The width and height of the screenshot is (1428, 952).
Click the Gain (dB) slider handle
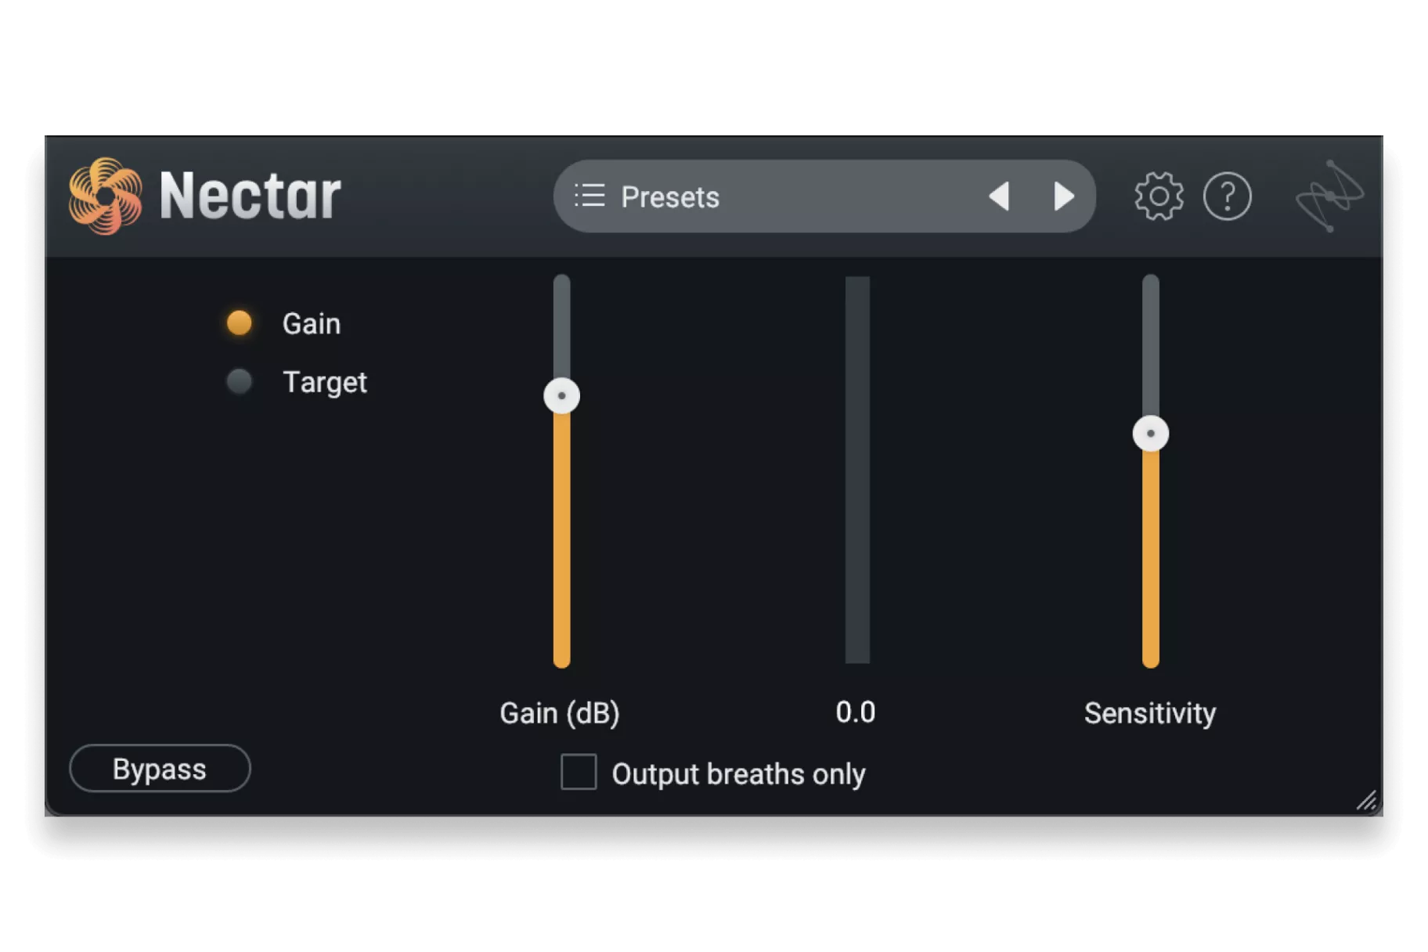561,395
